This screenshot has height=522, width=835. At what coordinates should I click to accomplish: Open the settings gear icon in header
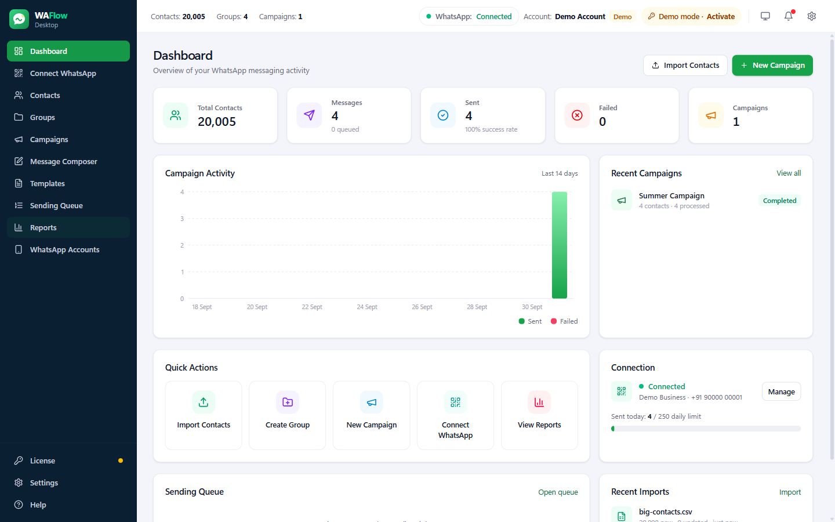812,16
